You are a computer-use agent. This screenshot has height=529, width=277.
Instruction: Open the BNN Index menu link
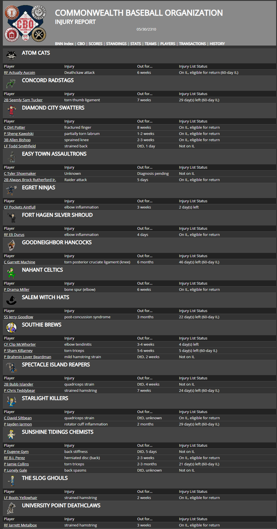point(64,44)
